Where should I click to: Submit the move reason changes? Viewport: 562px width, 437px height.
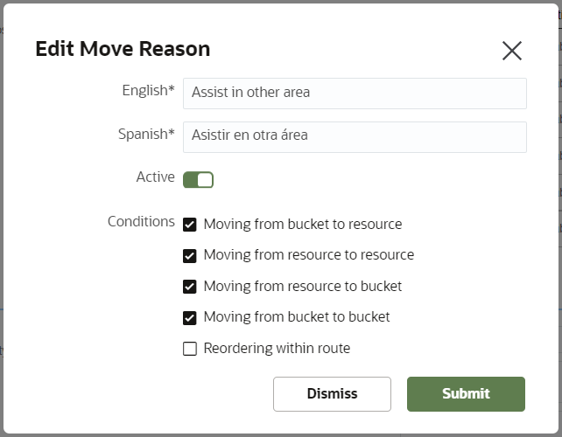(x=466, y=393)
